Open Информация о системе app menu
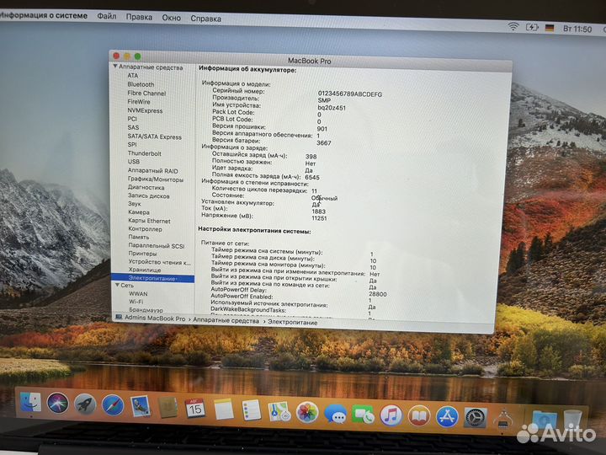 [44, 15]
